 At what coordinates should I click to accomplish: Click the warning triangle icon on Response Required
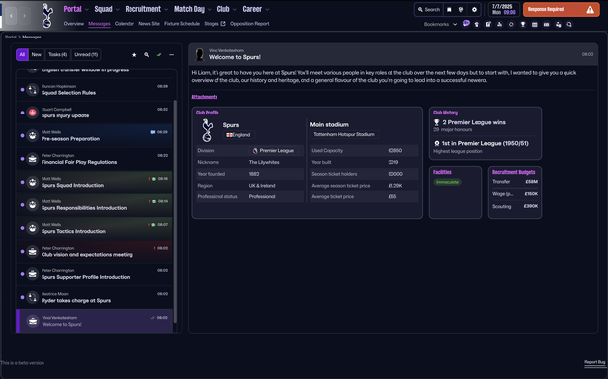(x=590, y=10)
